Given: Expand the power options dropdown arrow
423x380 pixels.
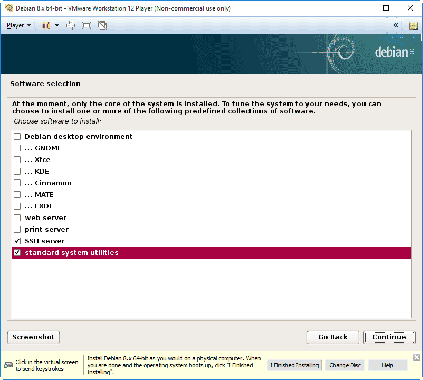Looking at the screenshot, I should 57,25.
